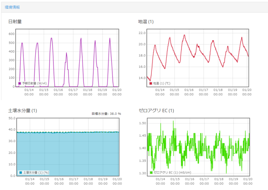Click the 1.30 y-axis value in EC chart
Screen dimensions: 268x190
tap(143, 173)
